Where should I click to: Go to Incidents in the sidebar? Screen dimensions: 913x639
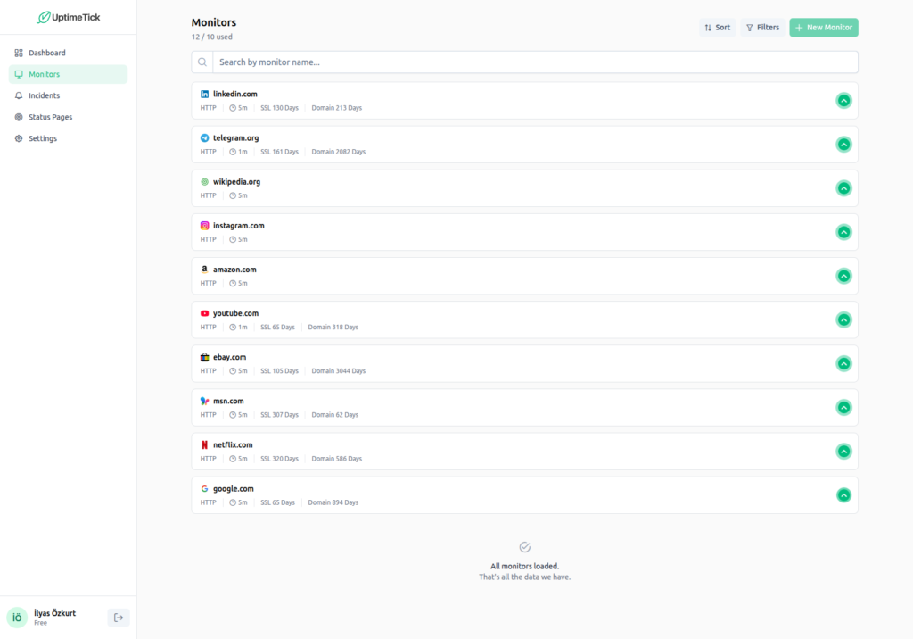click(44, 95)
